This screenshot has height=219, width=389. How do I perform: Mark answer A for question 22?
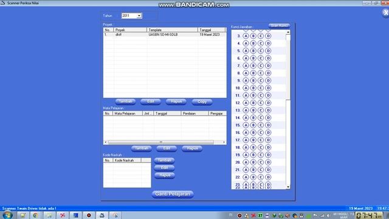(x=246, y=177)
